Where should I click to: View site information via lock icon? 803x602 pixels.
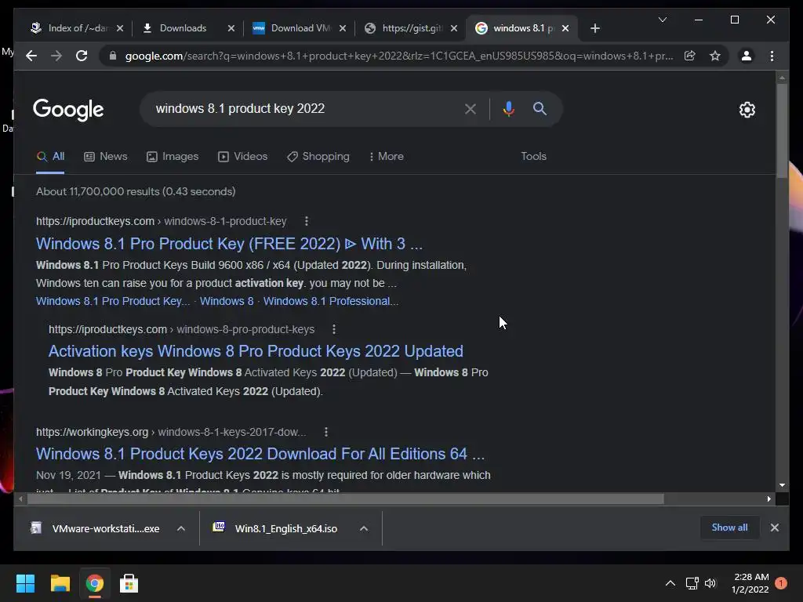[x=113, y=56]
